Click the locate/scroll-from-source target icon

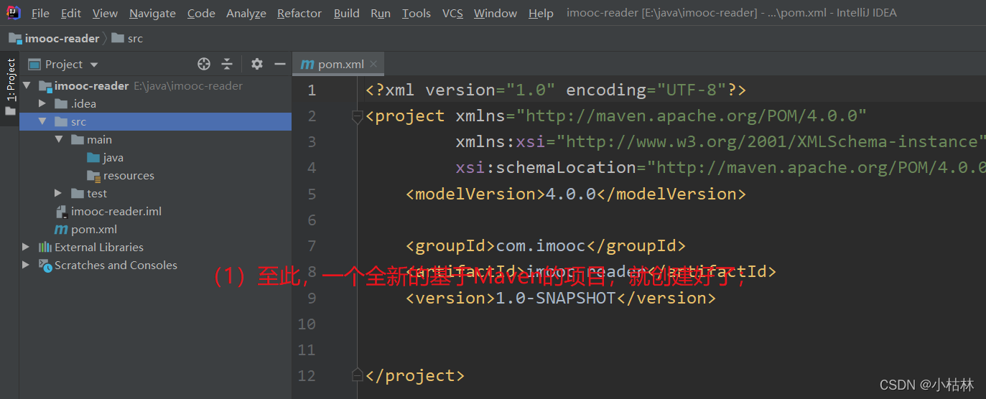204,64
